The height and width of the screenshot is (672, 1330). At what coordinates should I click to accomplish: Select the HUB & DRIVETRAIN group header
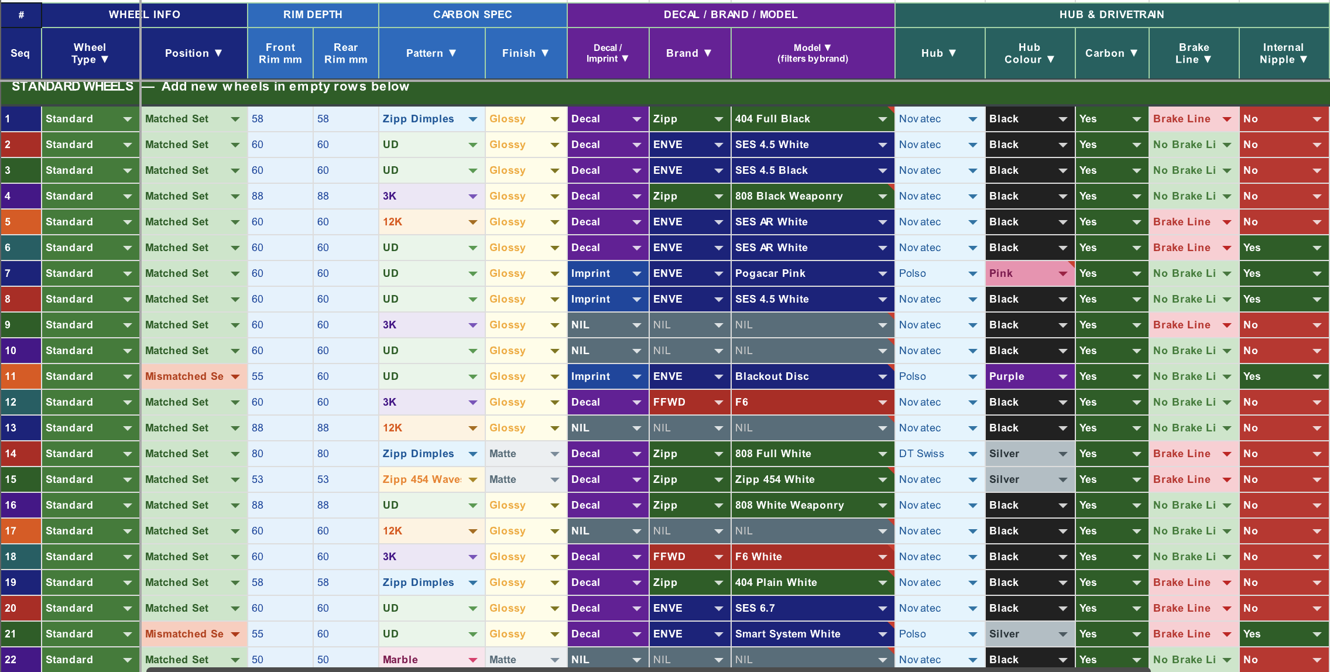1112,15
